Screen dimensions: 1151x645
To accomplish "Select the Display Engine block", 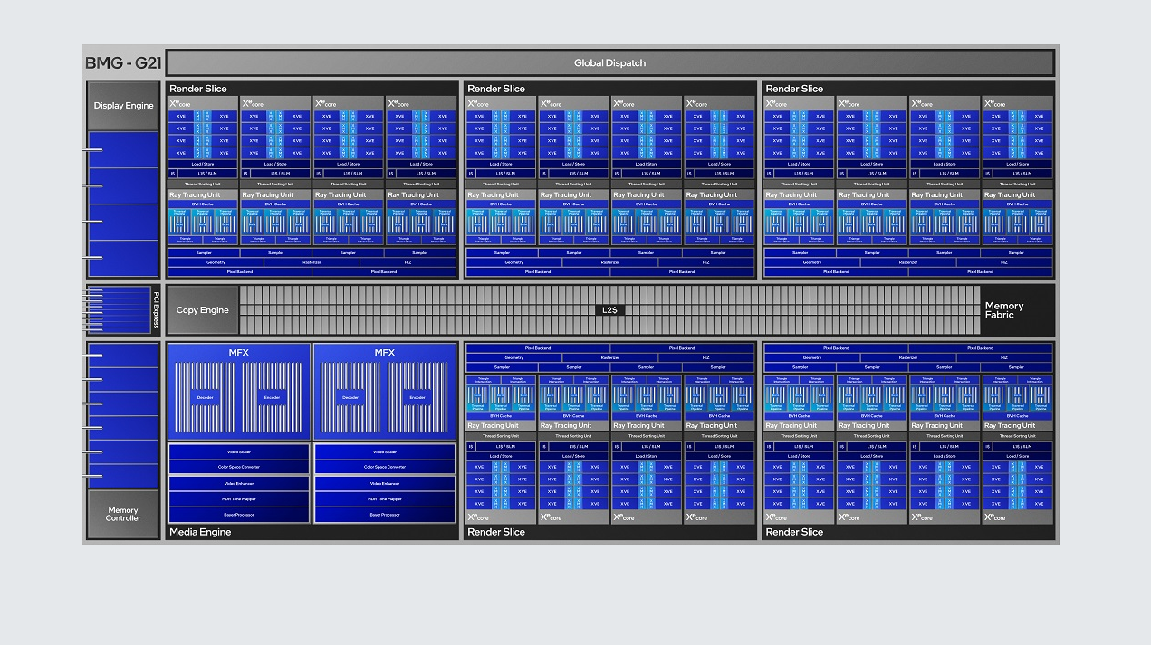I will coord(123,106).
